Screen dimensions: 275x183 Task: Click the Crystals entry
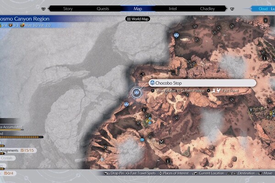point(7,158)
